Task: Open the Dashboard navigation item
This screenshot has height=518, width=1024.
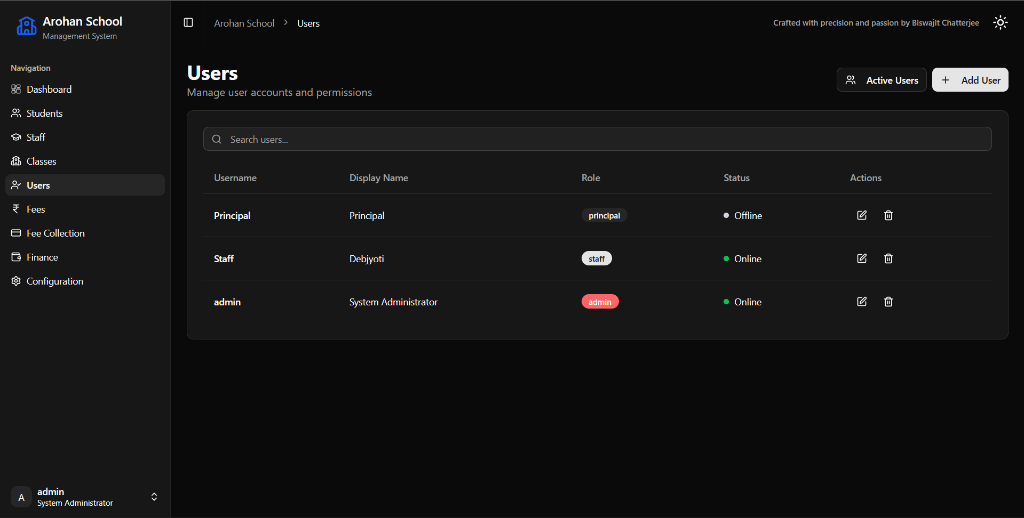Action: [x=49, y=89]
